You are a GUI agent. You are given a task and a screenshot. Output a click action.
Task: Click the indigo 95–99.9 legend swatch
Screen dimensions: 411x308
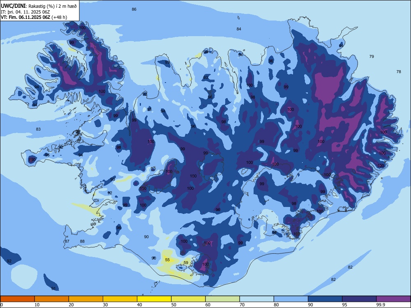(x=359, y=299)
